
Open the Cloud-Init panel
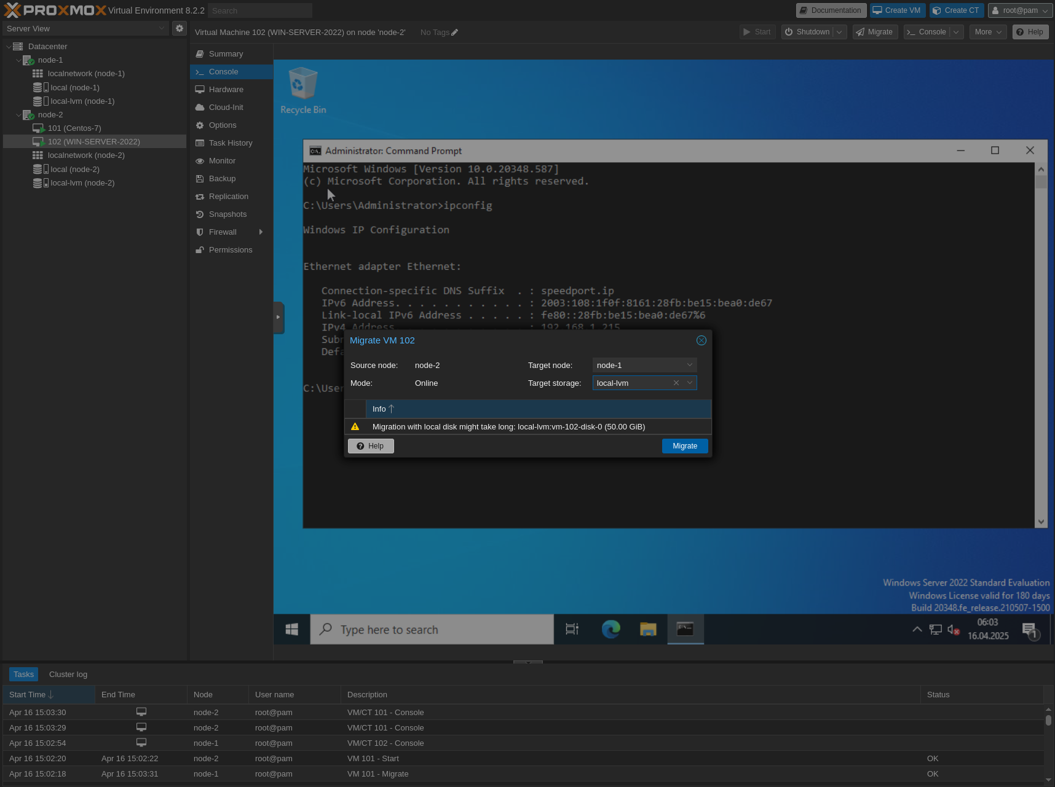point(226,107)
